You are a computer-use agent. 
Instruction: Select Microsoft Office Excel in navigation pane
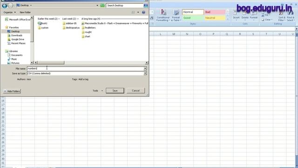(x=18, y=20)
